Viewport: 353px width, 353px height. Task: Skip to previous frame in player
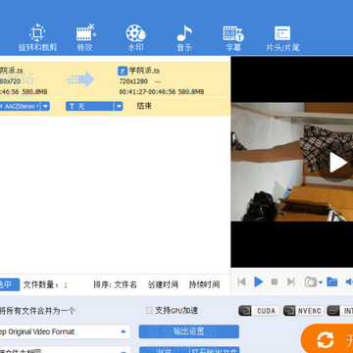(x=241, y=281)
